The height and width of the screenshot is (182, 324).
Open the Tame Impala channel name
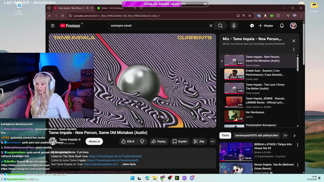[x=68, y=140]
